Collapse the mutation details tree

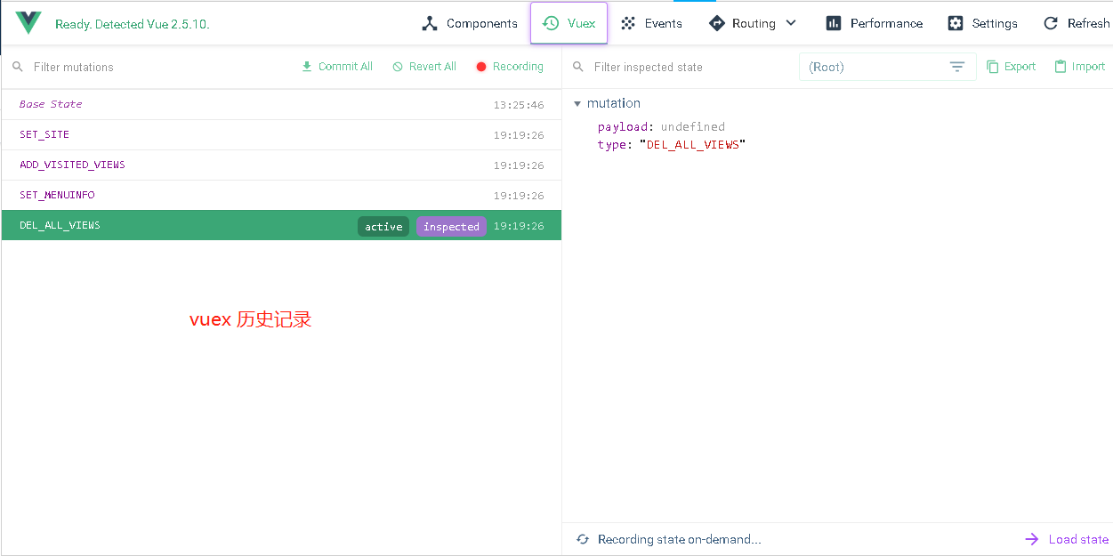pos(577,103)
